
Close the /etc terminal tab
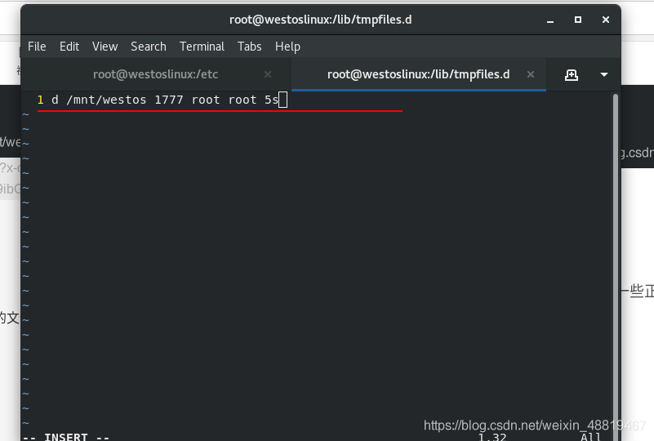(x=268, y=74)
